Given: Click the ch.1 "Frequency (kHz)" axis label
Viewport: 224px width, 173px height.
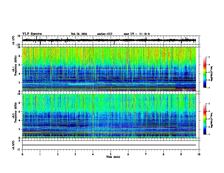Looking at the screenshot, I should 16,66.
